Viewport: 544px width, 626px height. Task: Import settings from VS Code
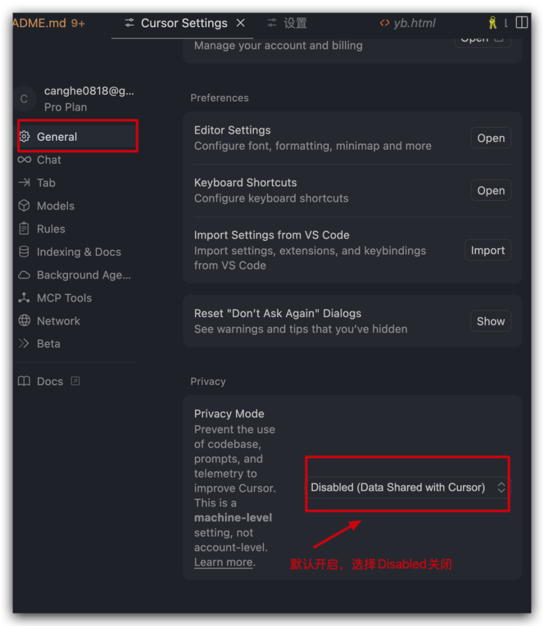(488, 250)
